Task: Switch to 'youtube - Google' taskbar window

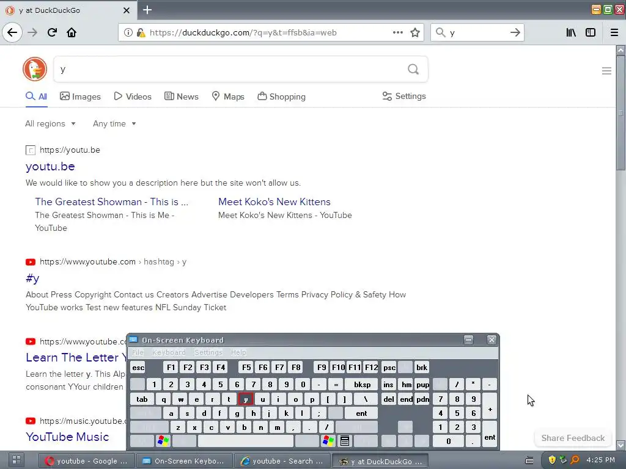Action: [x=87, y=460]
